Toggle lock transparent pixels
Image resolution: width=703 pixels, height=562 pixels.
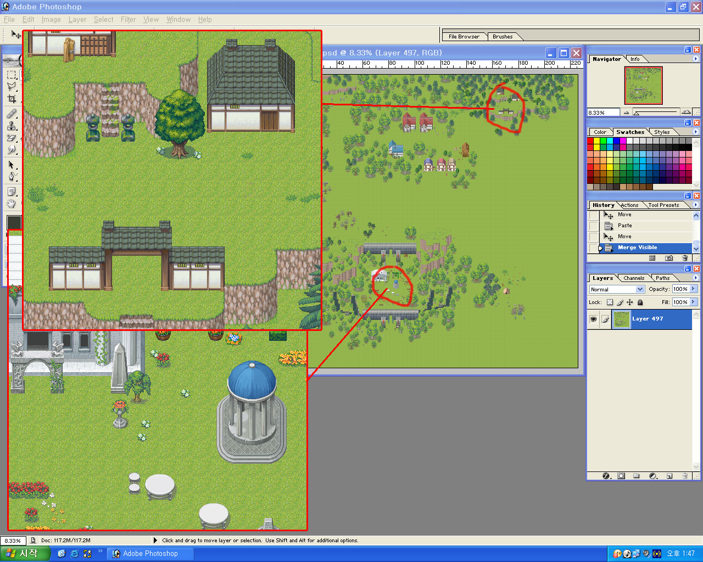610,302
